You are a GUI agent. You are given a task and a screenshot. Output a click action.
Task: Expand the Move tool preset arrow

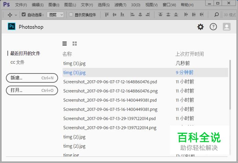tap(16, 15)
